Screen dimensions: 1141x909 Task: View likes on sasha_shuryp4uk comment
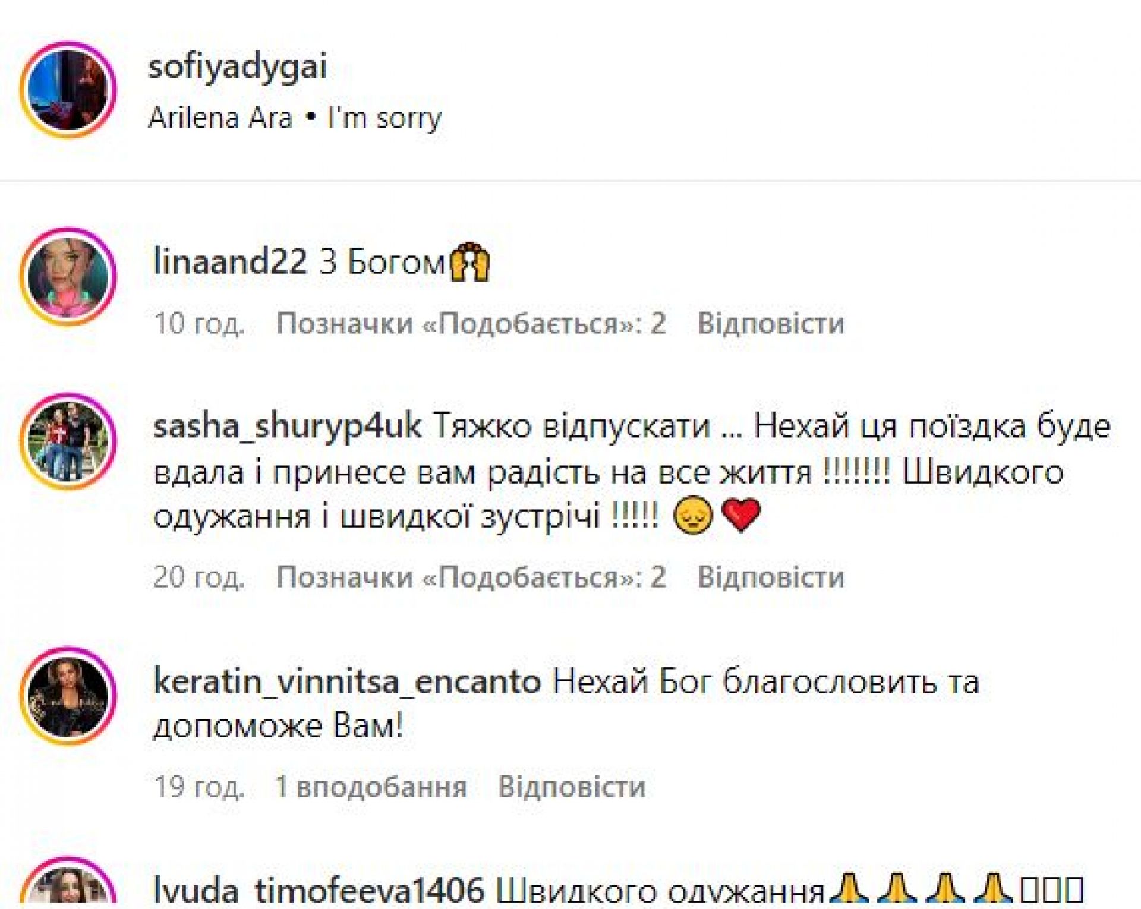point(471,577)
